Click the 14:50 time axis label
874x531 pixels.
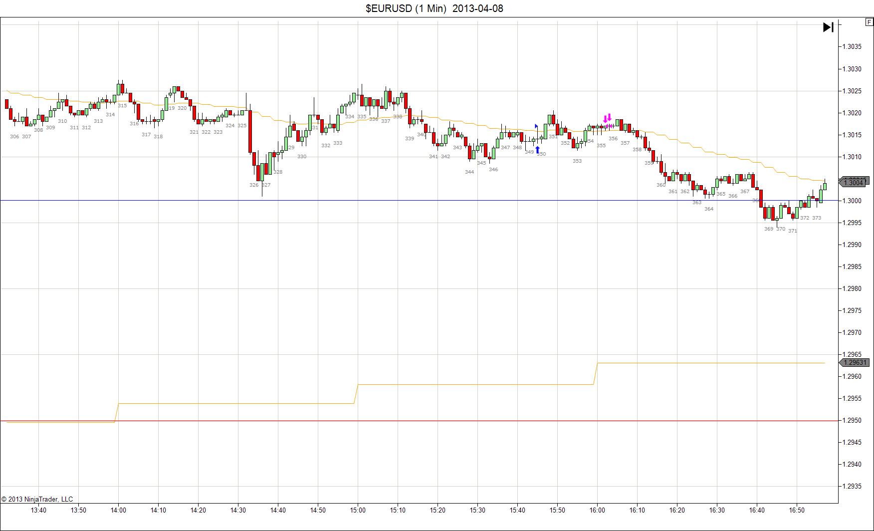[318, 510]
